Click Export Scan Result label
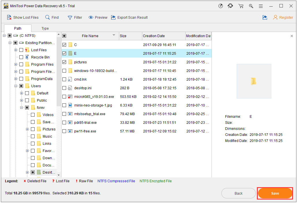297x203 pixels. (132, 17)
